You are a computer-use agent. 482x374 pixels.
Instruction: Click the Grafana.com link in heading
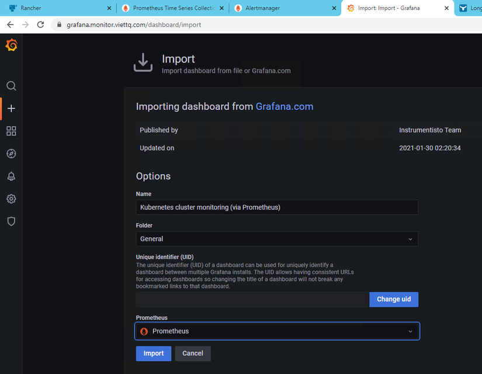pyautogui.click(x=285, y=106)
